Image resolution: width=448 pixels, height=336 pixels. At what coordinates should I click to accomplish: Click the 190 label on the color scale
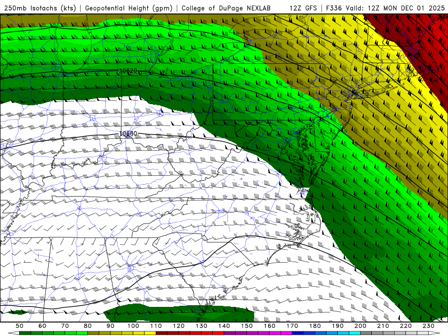pyautogui.click(x=338, y=326)
